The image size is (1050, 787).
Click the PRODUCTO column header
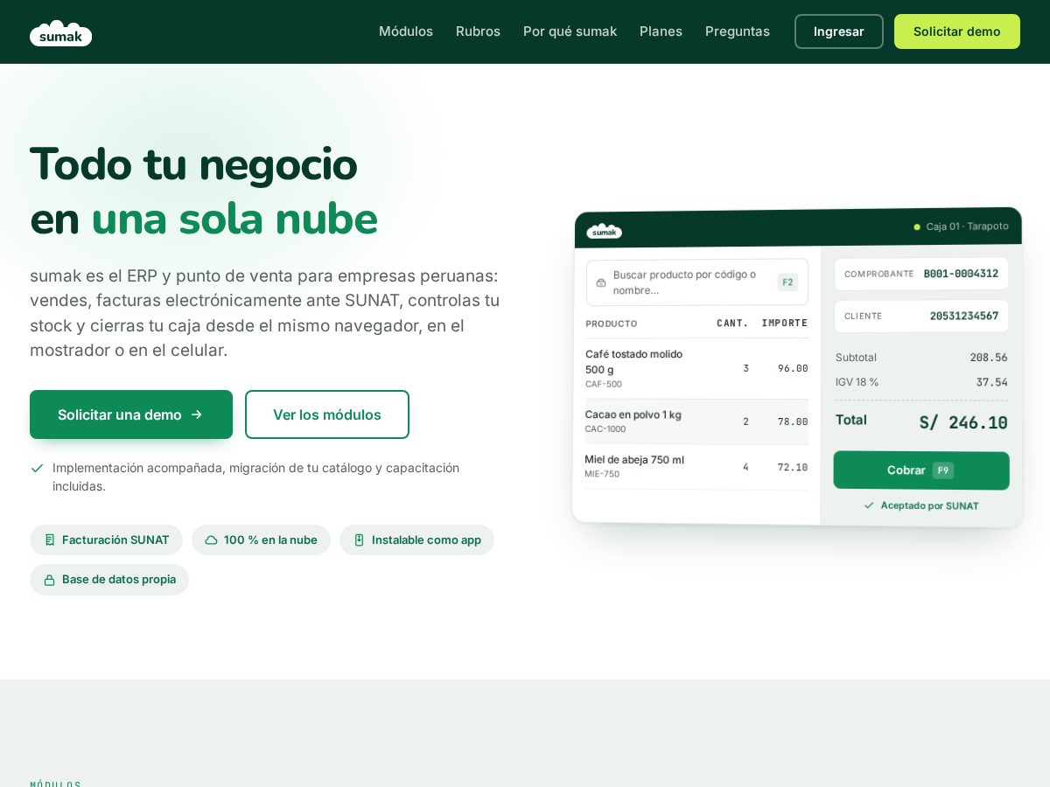pyautogui.click(x=612, y=324)
